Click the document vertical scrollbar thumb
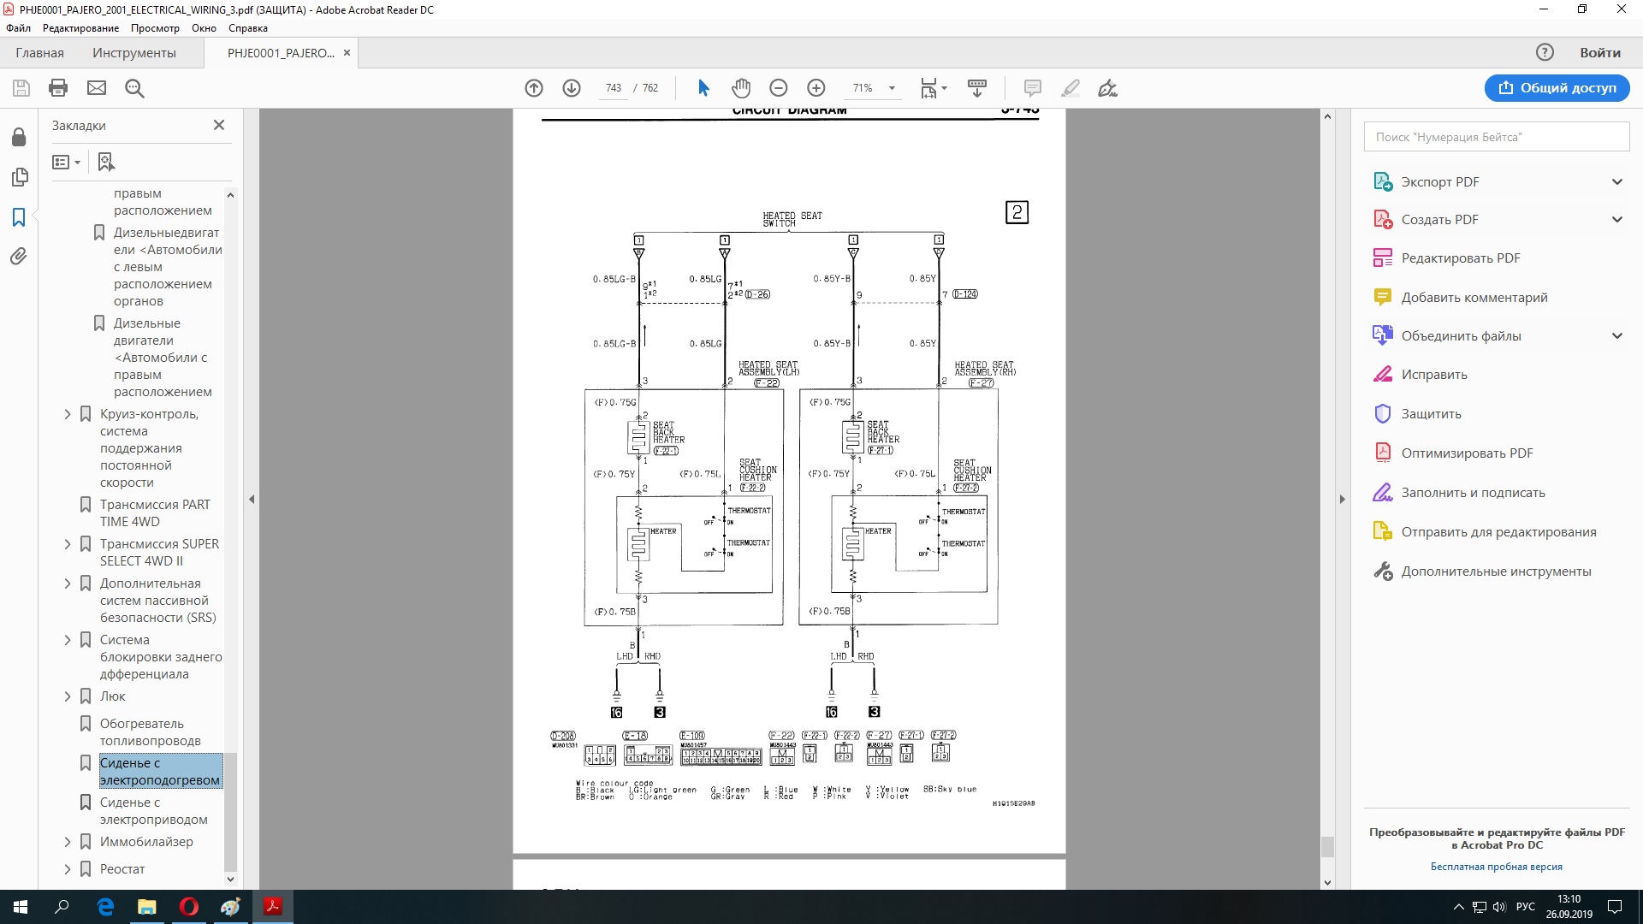 [x=1327, y=846]
